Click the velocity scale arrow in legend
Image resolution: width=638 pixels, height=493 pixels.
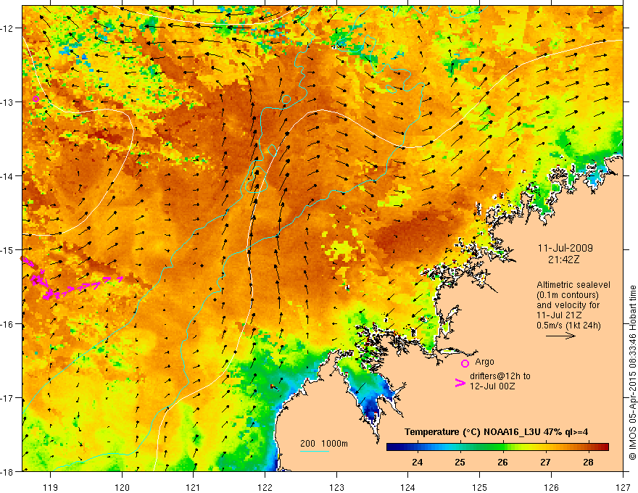560,336
